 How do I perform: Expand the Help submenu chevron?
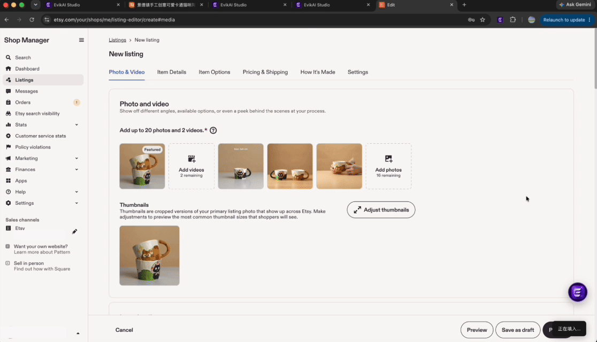76,192
